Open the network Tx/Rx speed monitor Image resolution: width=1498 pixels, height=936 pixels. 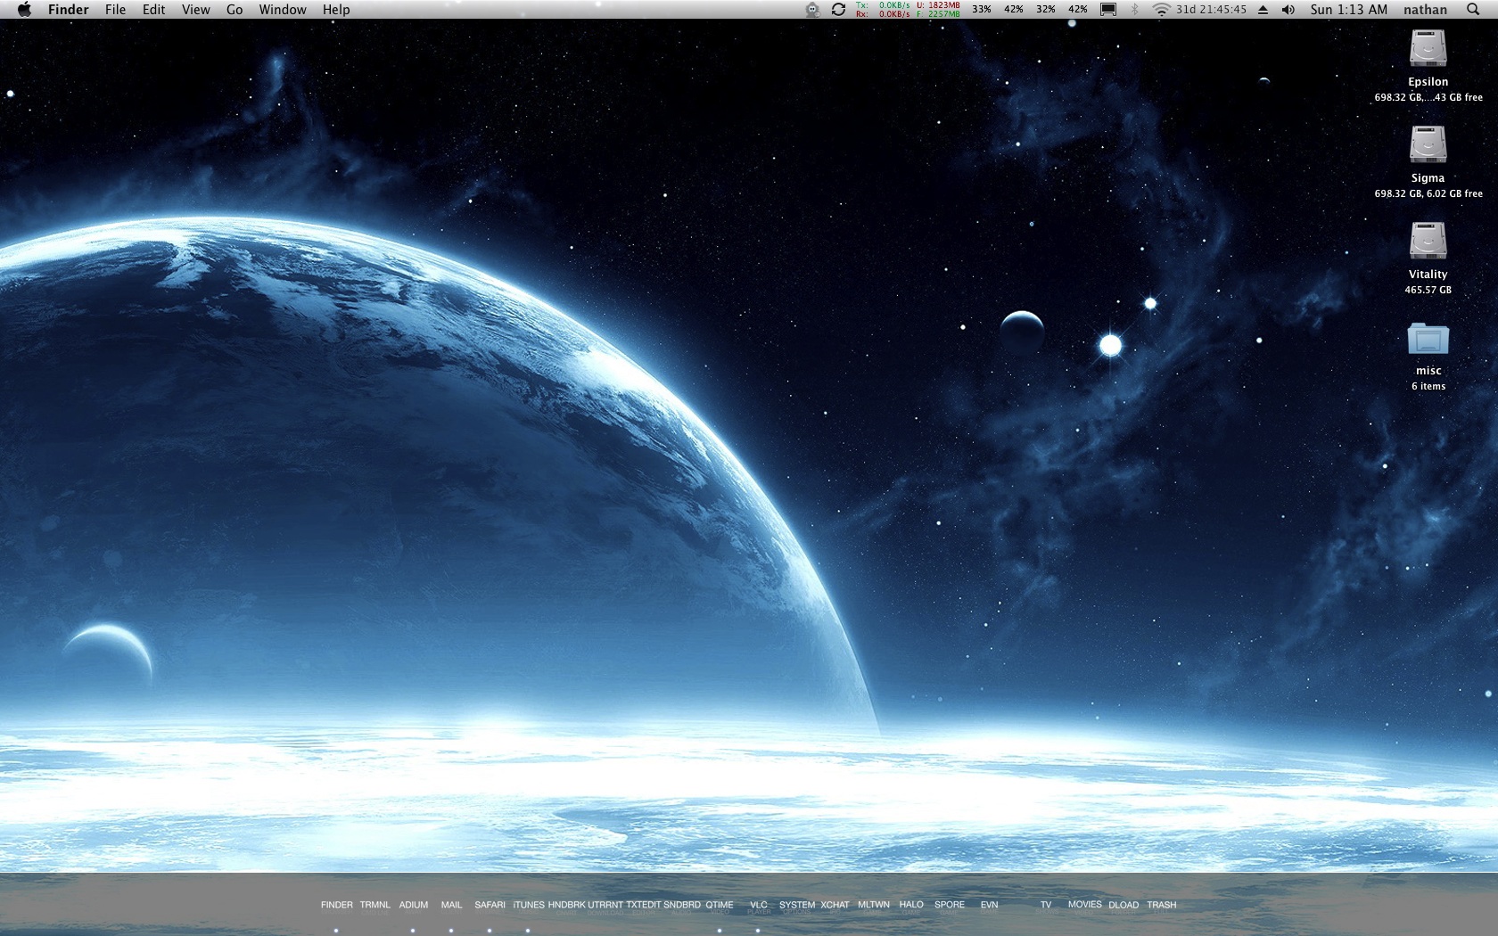(883, 10)
